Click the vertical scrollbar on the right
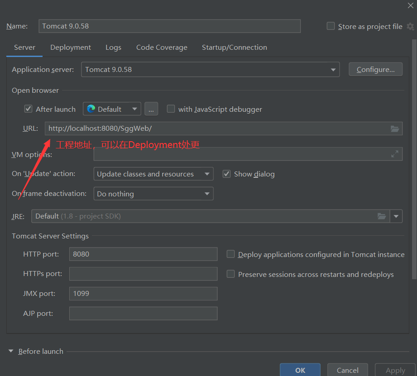 (414, 159)
